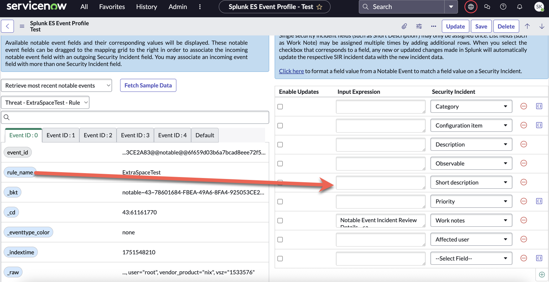Go back using the header back arrow
Screen dimensions: 549x282
click(7, 26)
